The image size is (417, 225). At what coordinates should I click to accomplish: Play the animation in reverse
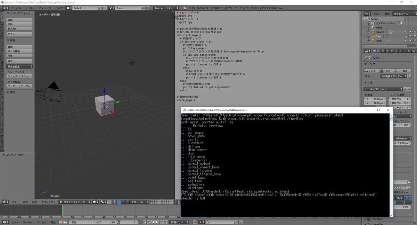click(153, 222)
